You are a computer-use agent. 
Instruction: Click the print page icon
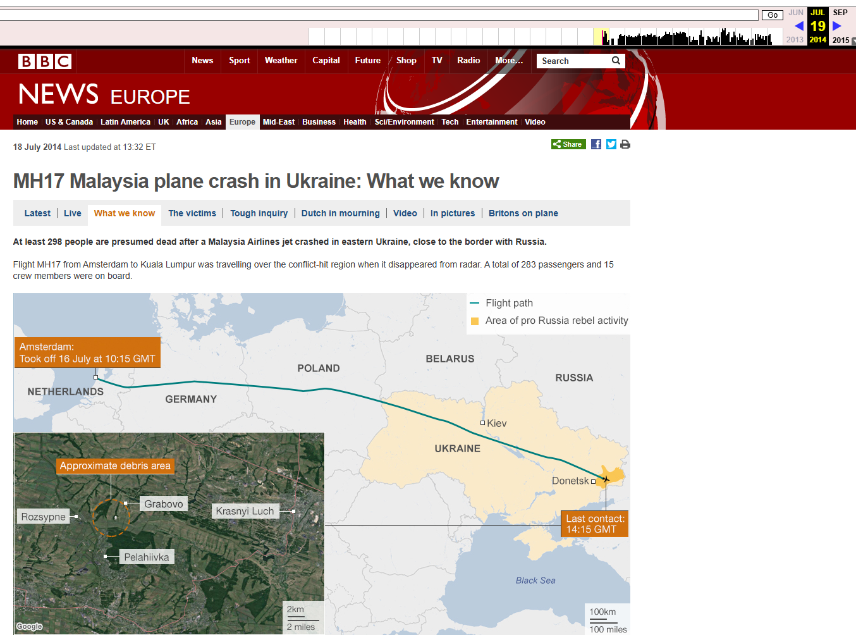(x=625, y=144)
